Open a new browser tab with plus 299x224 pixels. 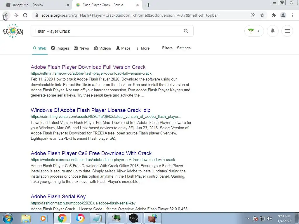pos(149,5)
